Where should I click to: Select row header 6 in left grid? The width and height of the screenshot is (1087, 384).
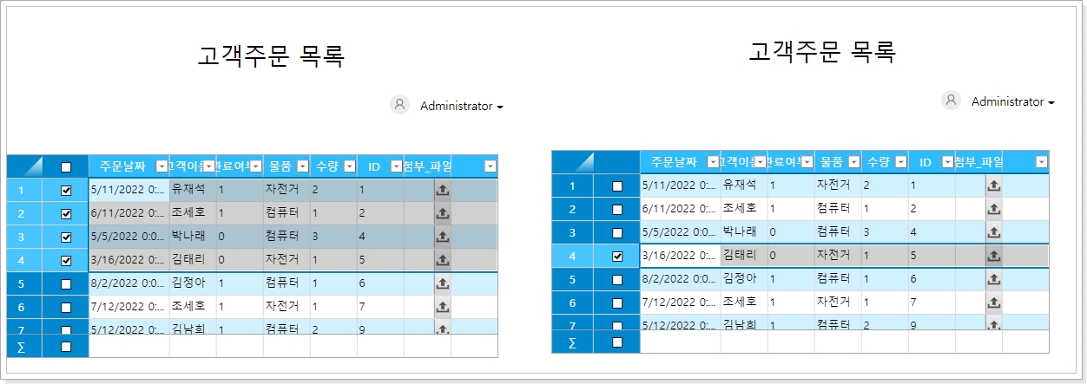click(x=22, y=307)
